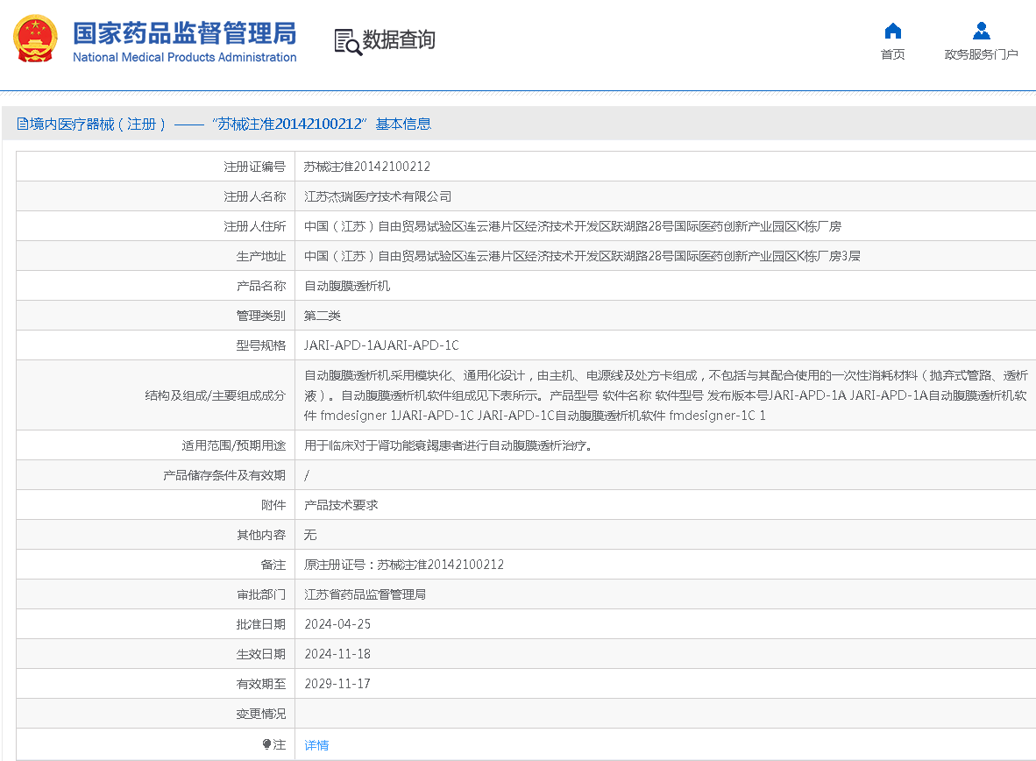Click the 数据查询 magnifier document icon
The image size is (1036, 761).
click(x=347, y=41)
